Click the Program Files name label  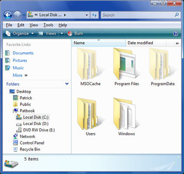126,84
